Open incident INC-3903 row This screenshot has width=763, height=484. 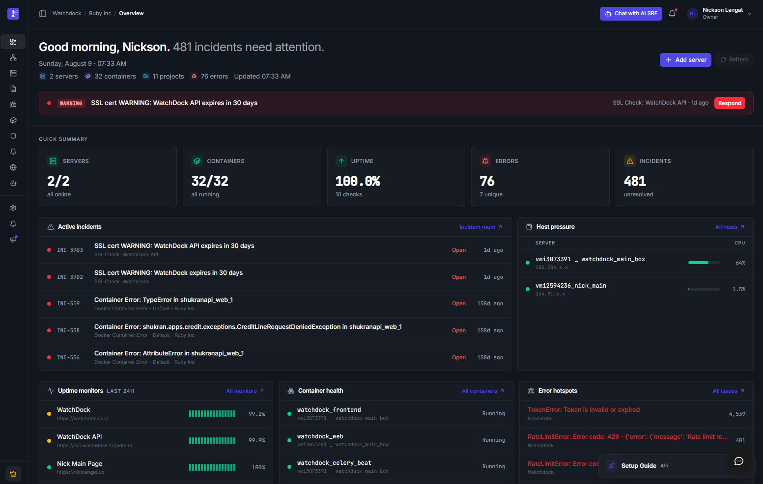tap(275, 250)
